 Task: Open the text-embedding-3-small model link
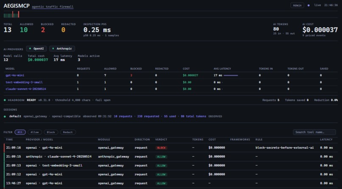pyautogui.click(x=24, y=82)
